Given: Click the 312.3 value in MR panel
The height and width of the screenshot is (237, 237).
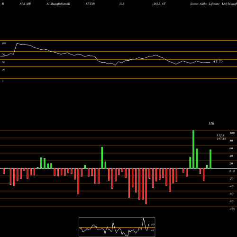Looking at the screenshot, I should (220, 136).
